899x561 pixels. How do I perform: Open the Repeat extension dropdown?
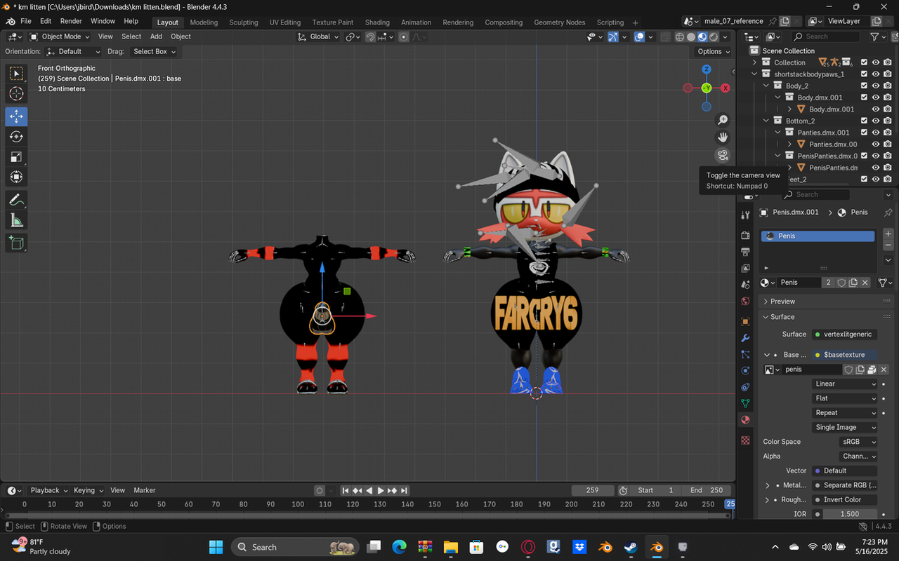pyautogui.click(x=846, y=413)
